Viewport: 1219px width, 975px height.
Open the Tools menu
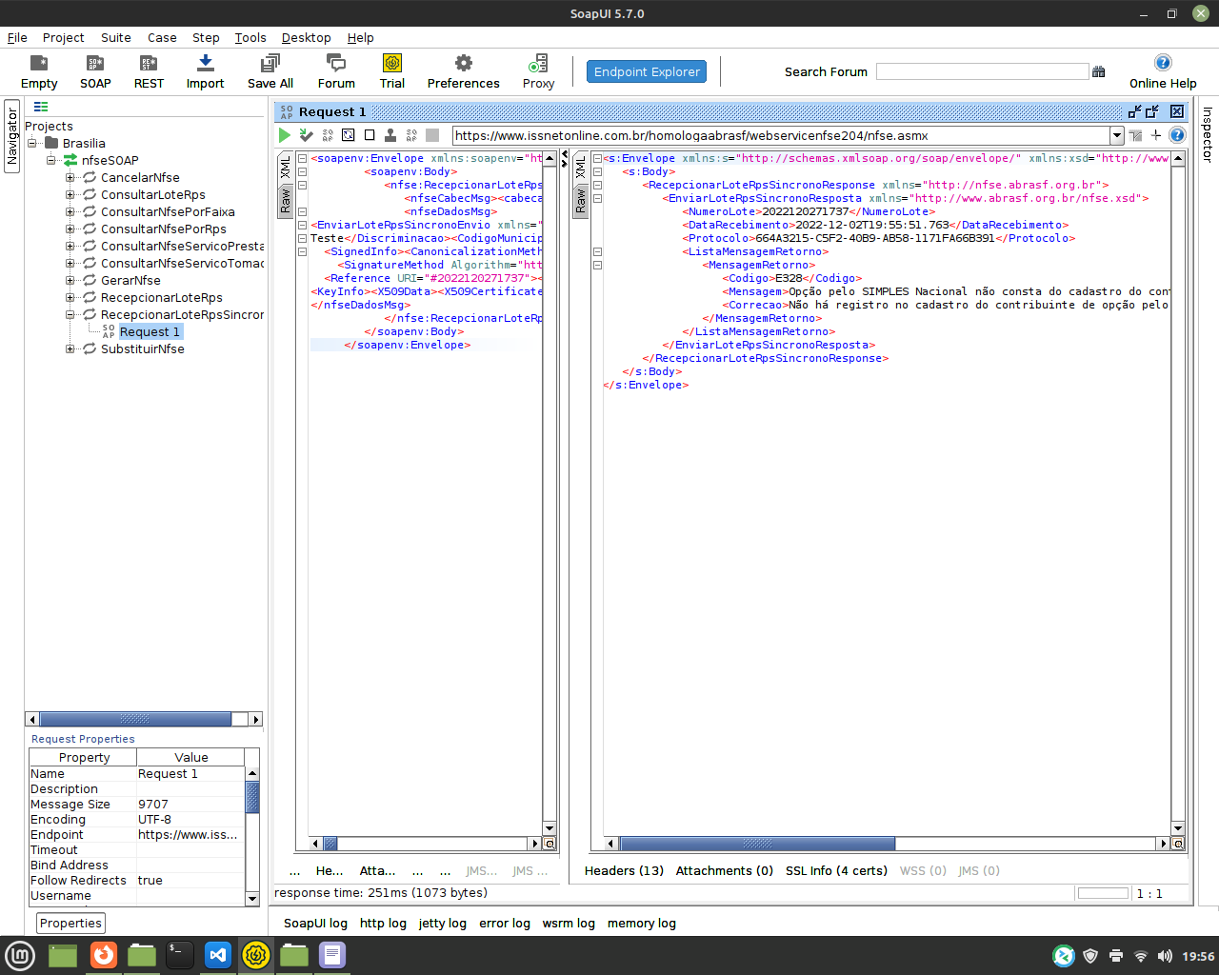click(250, 37)
